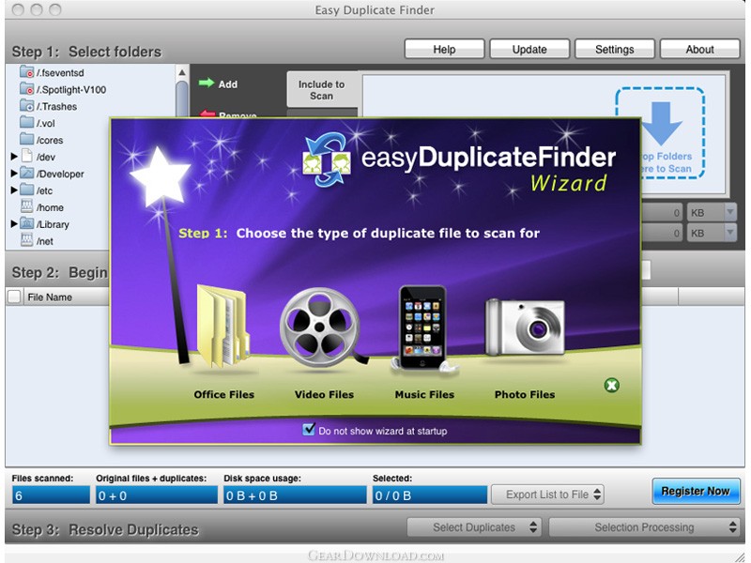Toggle the select-all checkbox beside File Name

point(14,297)
